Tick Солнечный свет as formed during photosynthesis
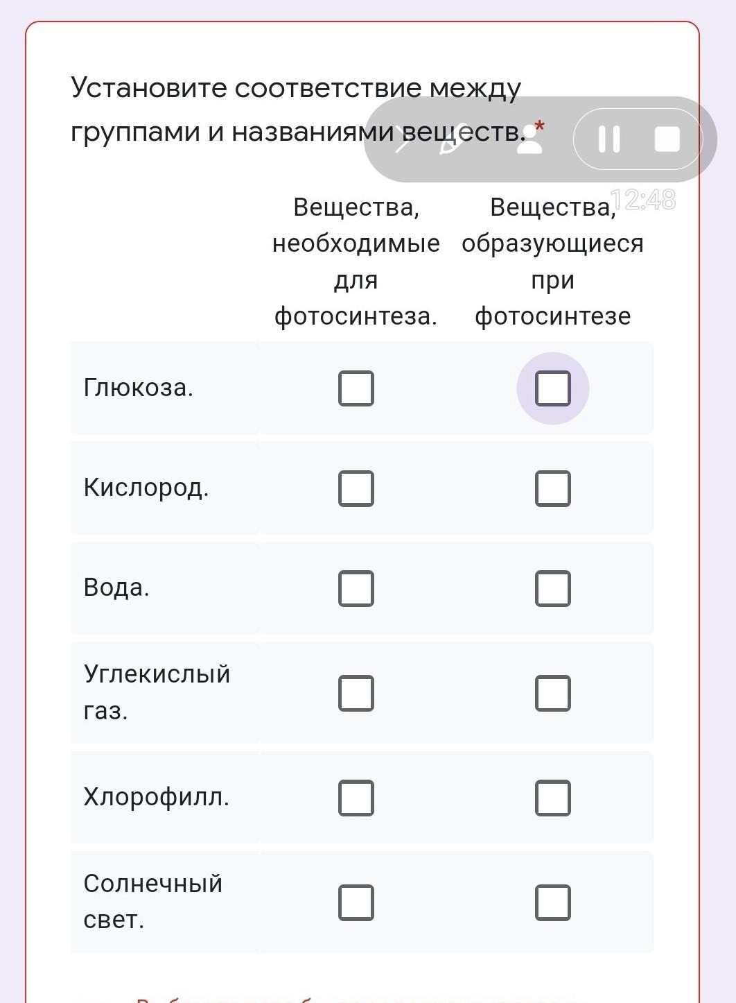Image resolution: width=736 pixels, height=1003 pixels. coord(552,902)
